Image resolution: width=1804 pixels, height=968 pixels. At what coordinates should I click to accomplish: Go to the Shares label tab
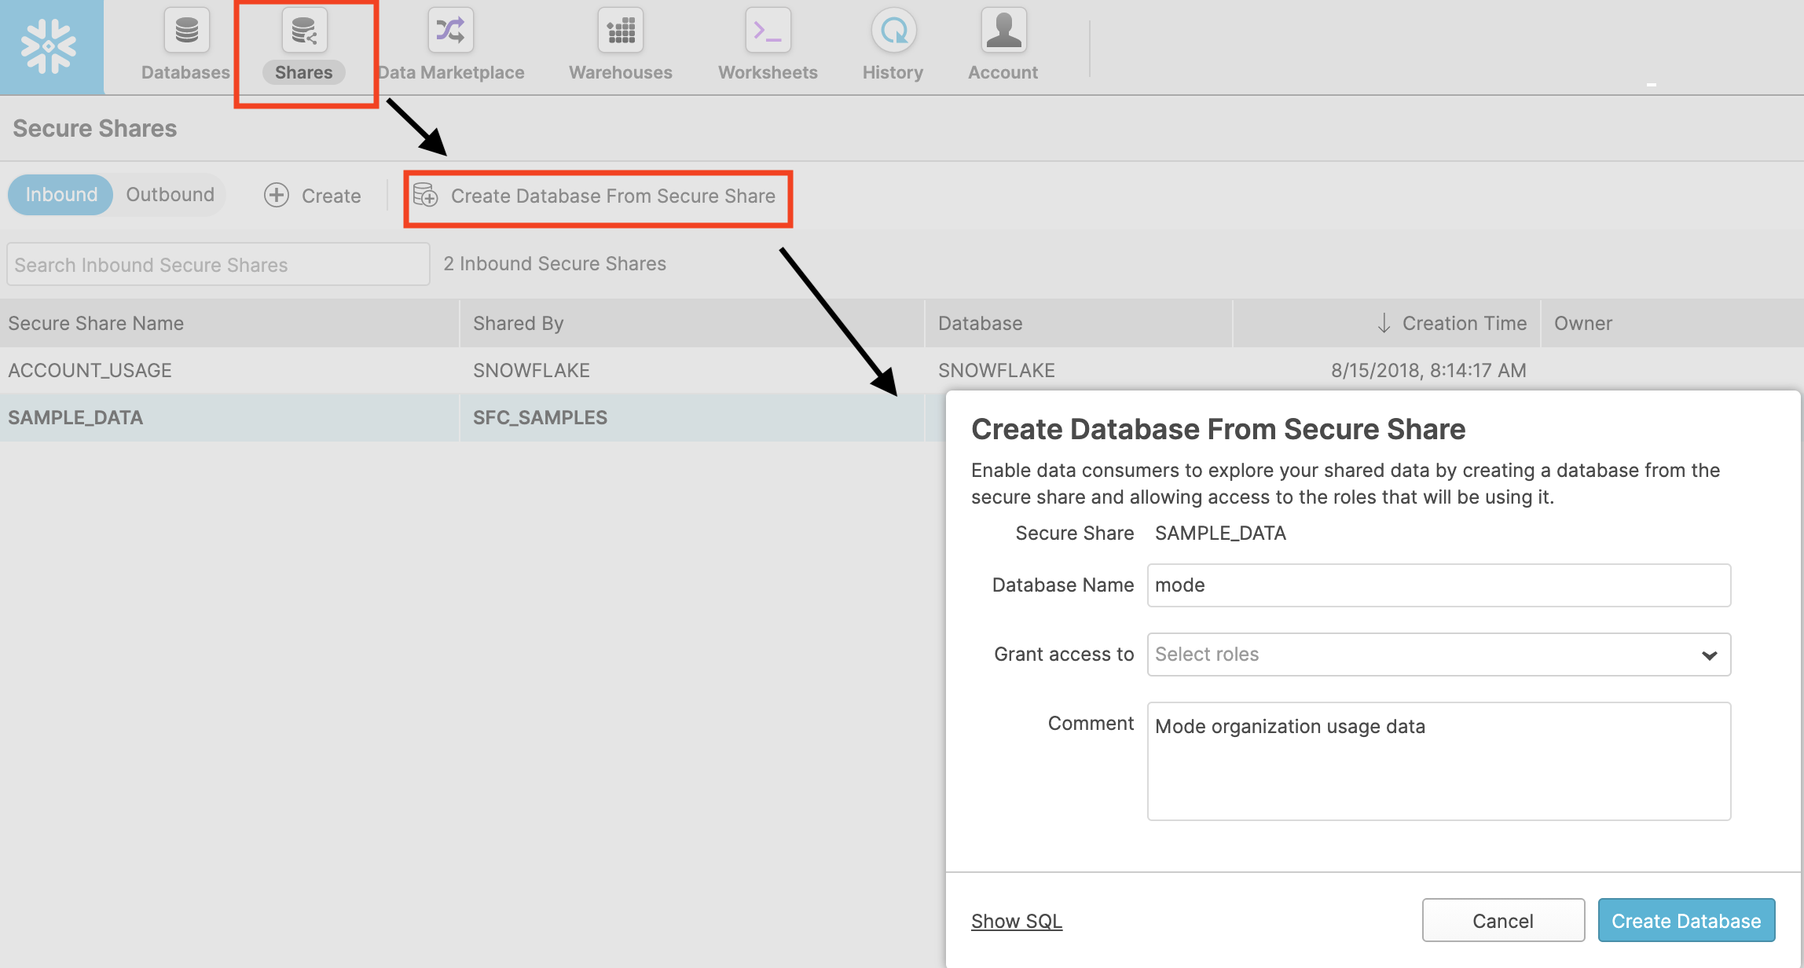(303, 72)
